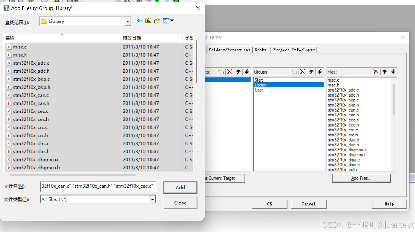Click Cancel in Manage Project Items
The image size is (415, 232).
tap(308, 204)
